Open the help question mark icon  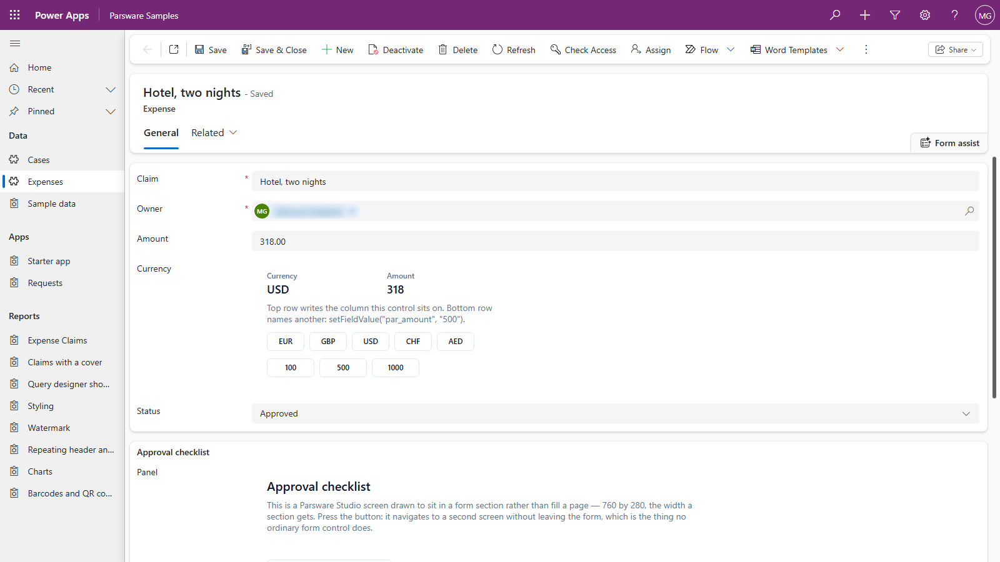955,15
